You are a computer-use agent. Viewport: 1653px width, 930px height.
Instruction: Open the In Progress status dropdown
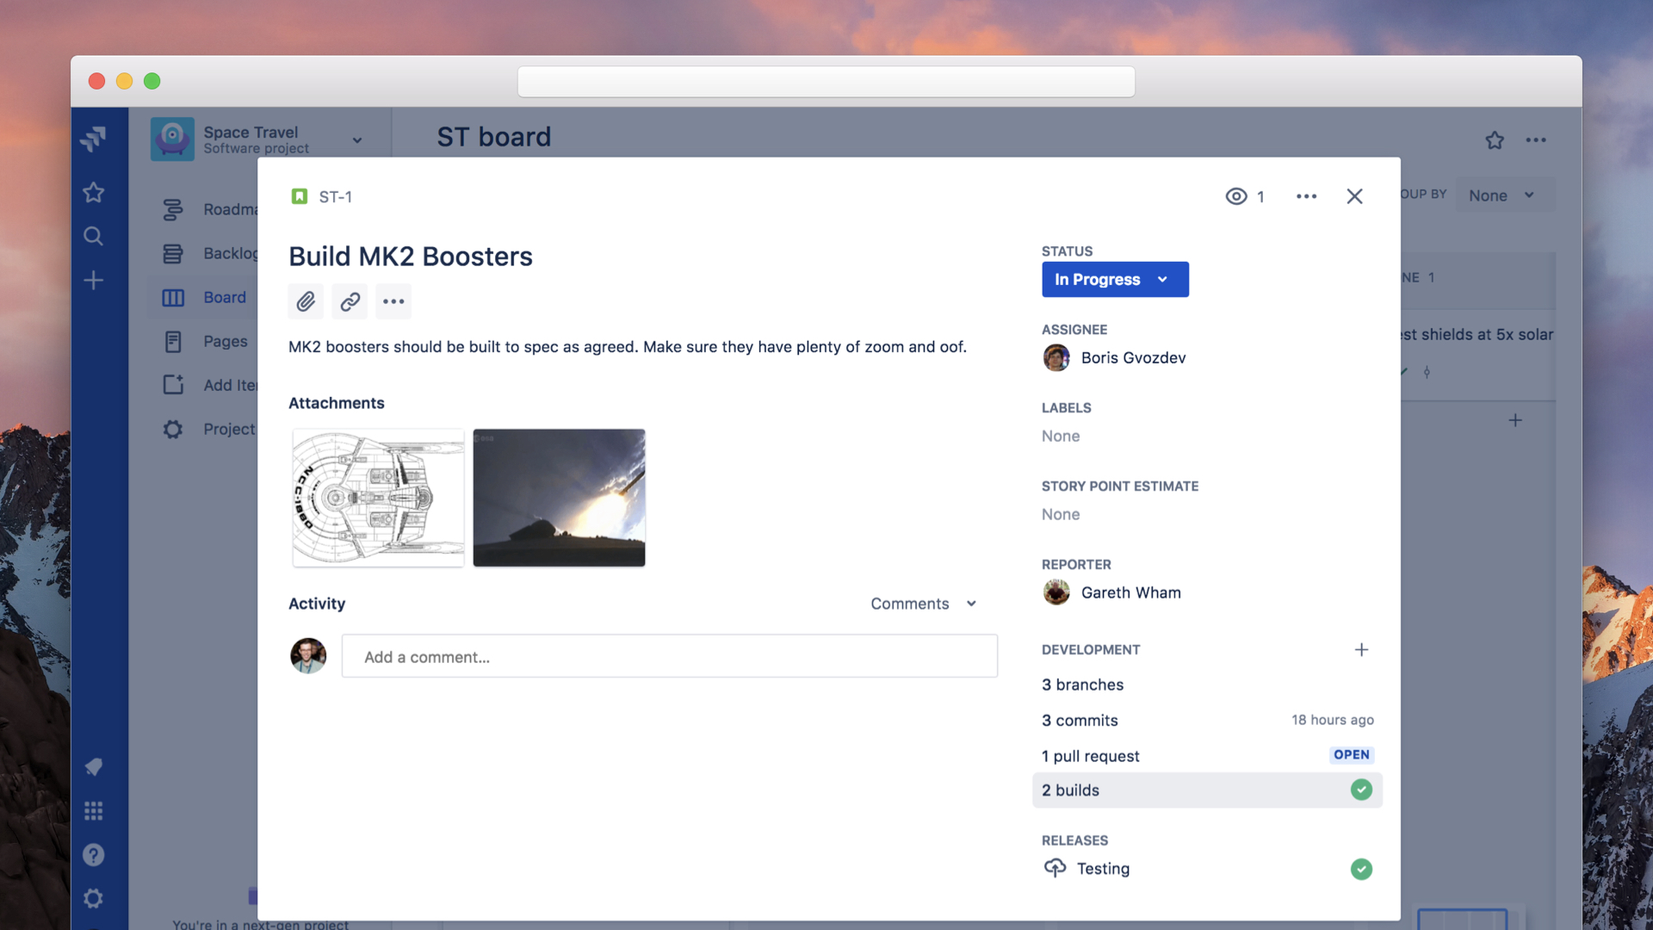[1115, 279]
